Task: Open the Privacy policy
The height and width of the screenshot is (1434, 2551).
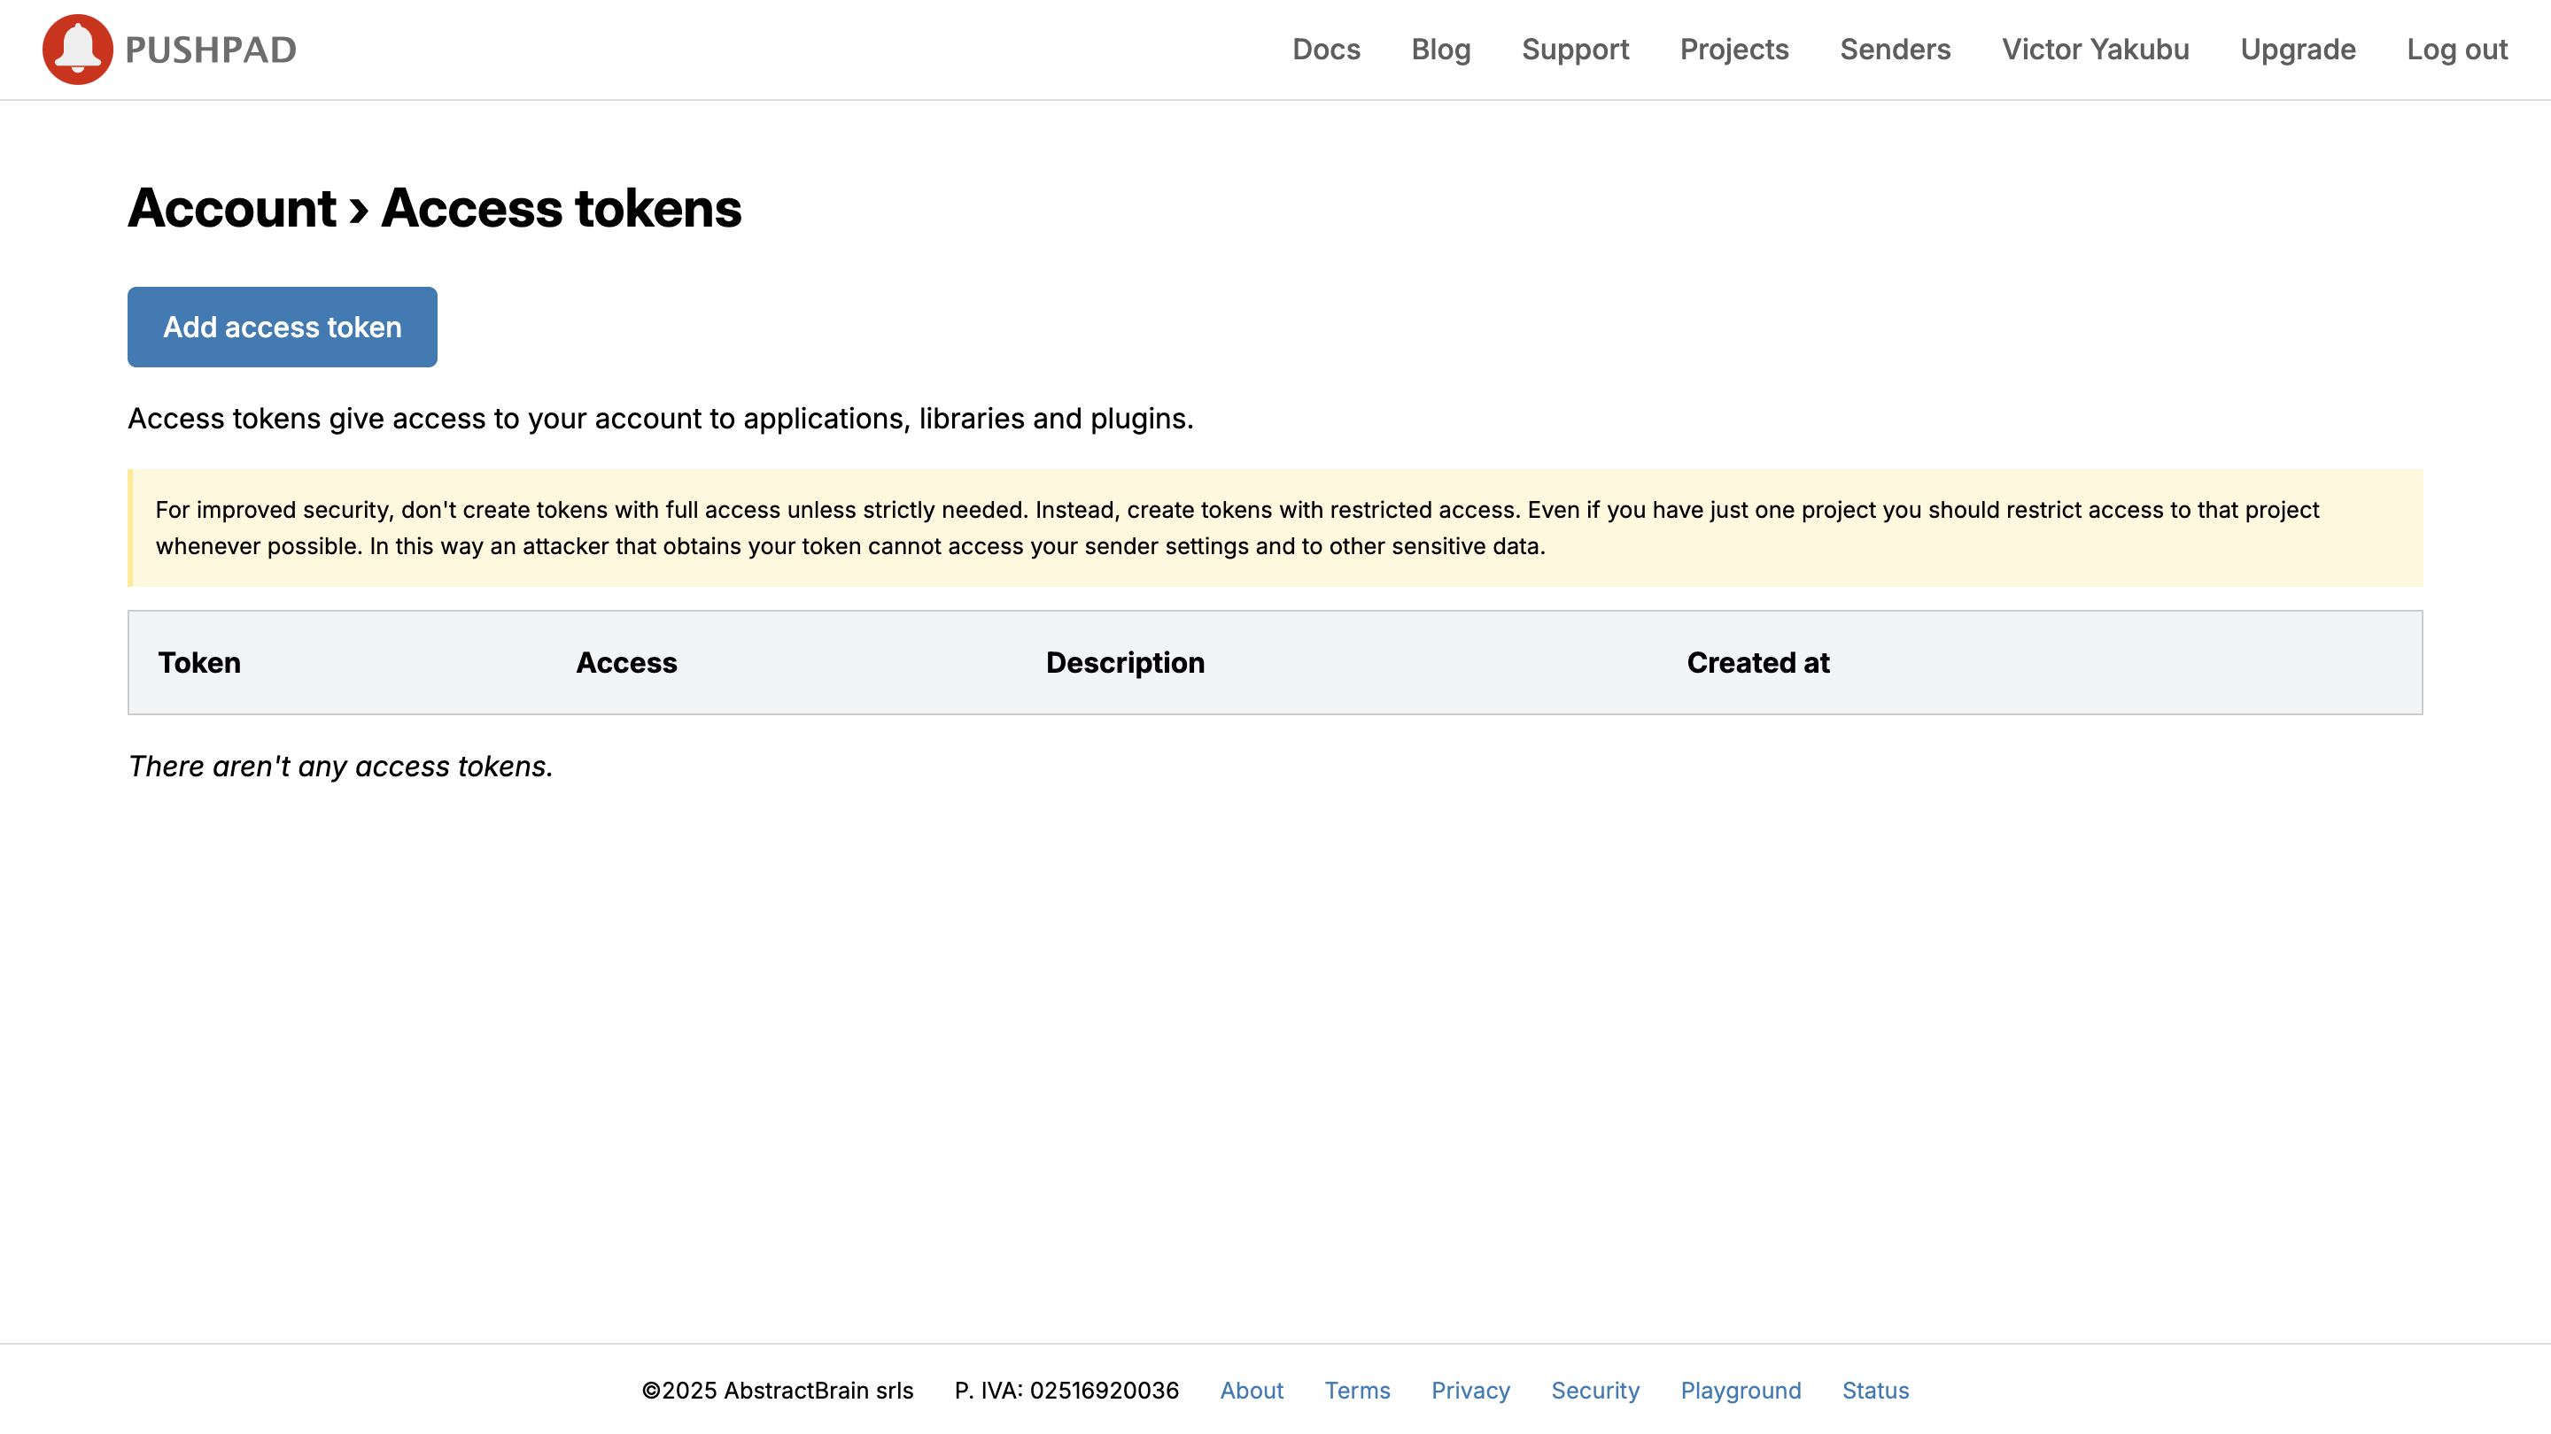Action: point(1470,1390)
